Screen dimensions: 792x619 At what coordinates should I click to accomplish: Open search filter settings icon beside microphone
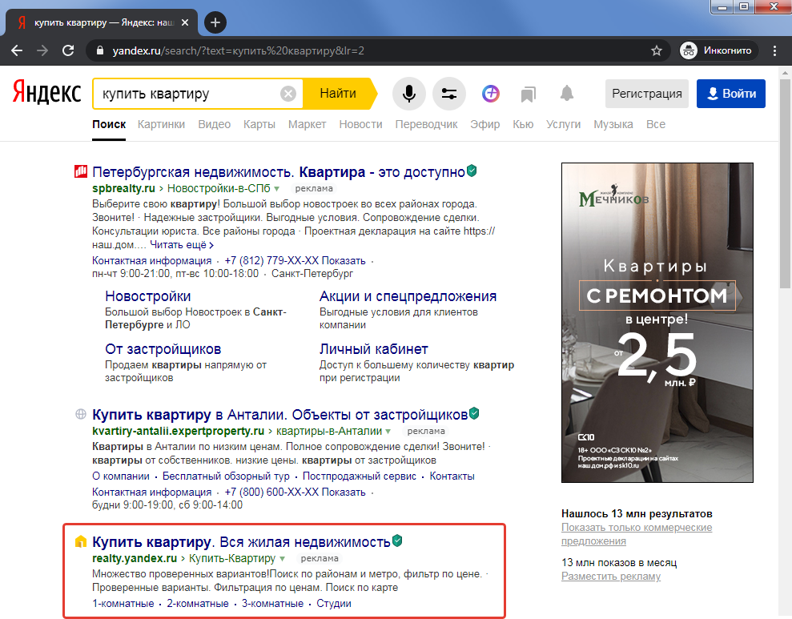point(449,93)
